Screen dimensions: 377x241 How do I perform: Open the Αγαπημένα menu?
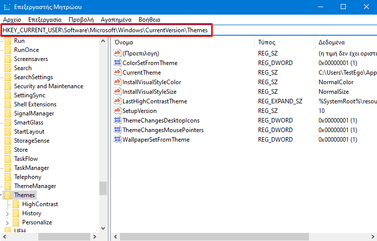point(116,20)
